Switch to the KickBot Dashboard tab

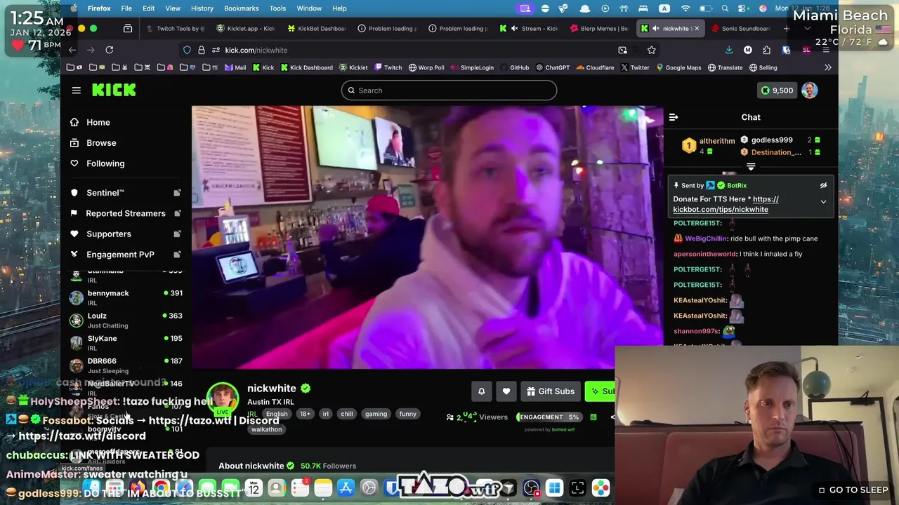317,29
